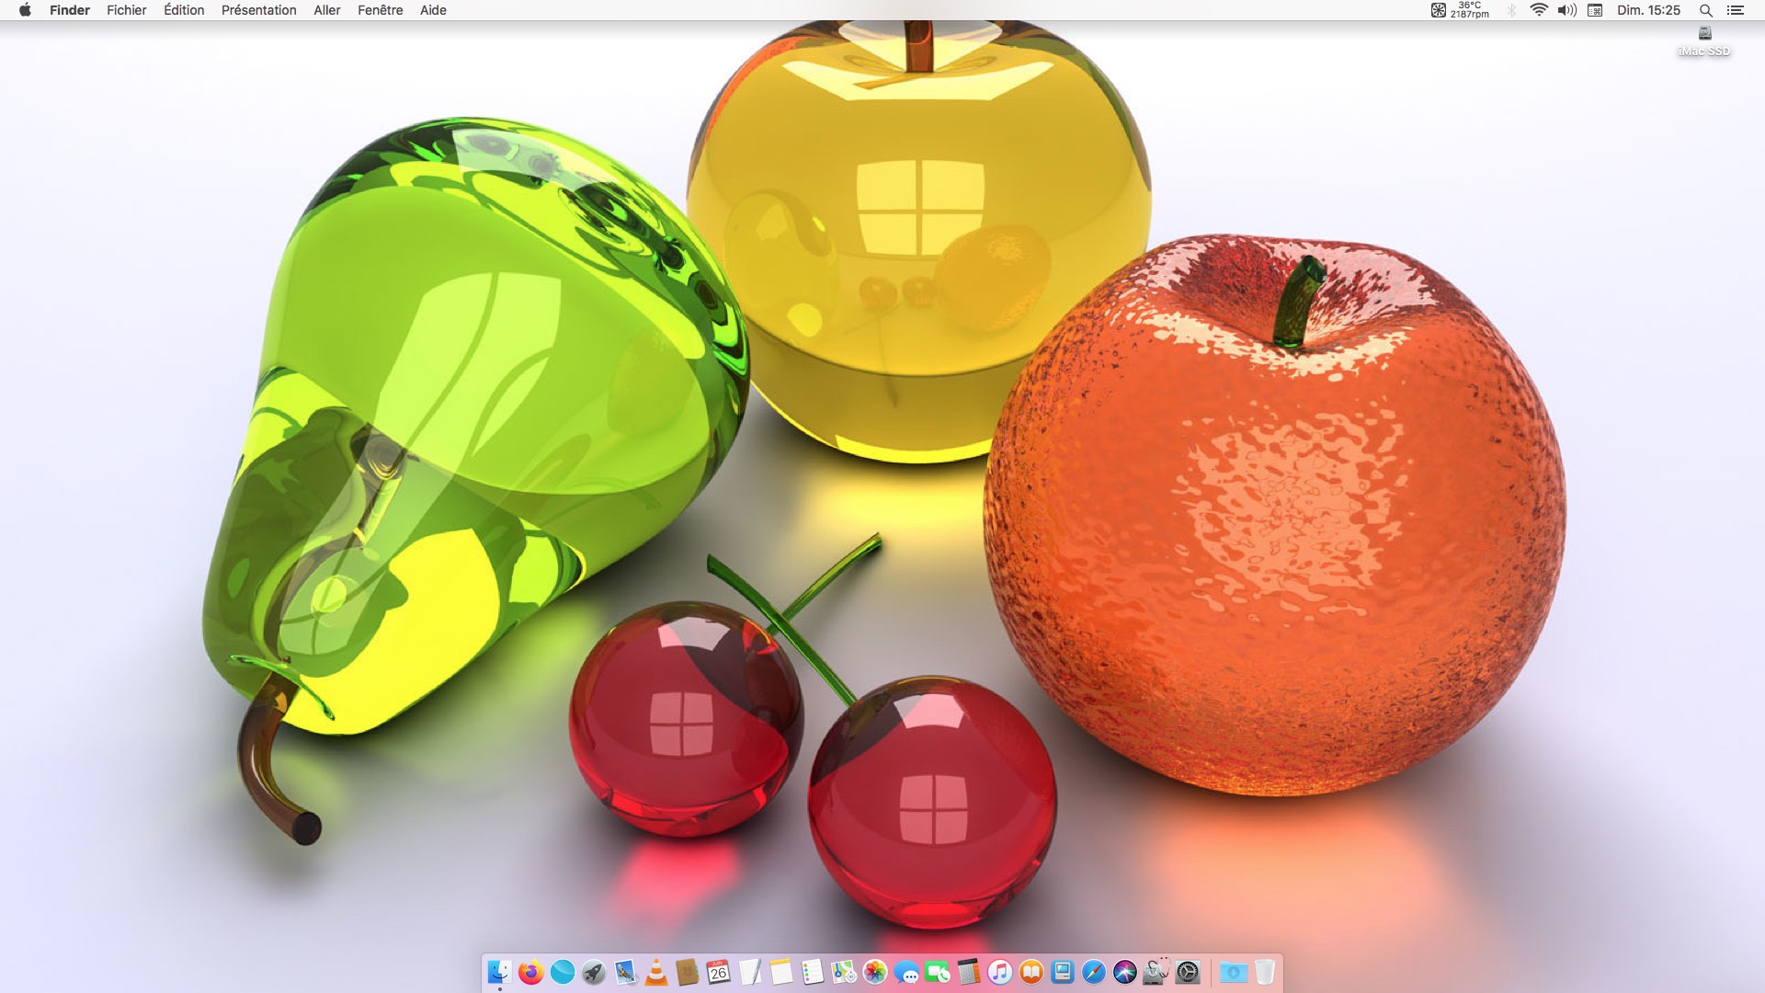Open Notification Center list icon
Viewport: 1765px width, 993px height.
pyautogui.click(x=1736, y=10)
